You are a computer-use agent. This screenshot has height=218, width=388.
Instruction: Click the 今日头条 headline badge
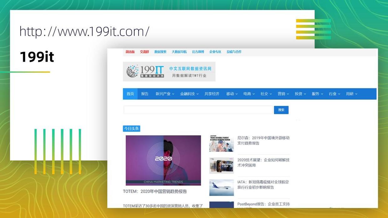[131, 128]
